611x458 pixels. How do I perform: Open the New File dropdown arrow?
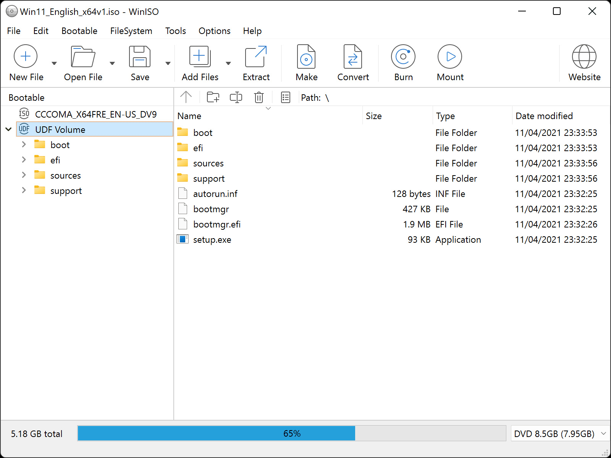pos(54,63)
